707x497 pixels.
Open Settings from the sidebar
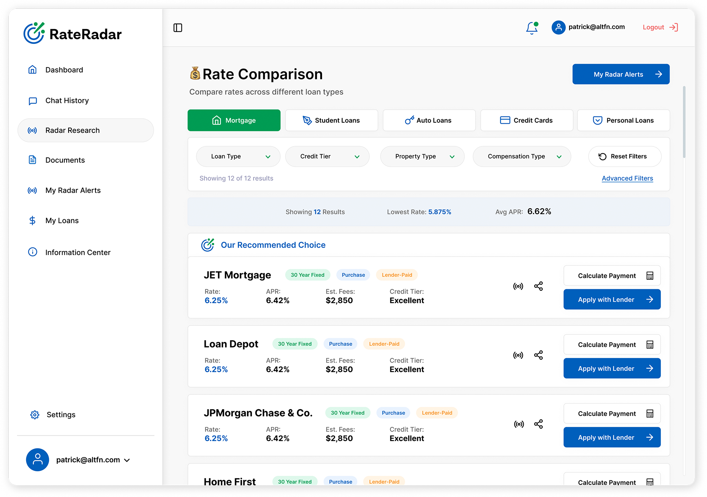[53, 415]
